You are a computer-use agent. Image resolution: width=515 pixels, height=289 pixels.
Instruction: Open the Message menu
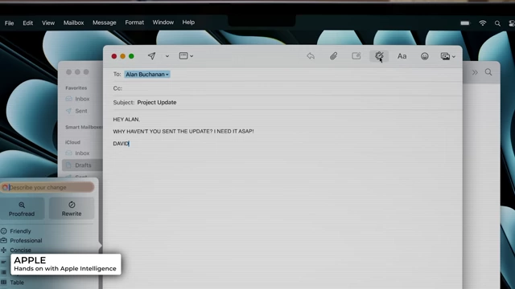pos(105,22)
